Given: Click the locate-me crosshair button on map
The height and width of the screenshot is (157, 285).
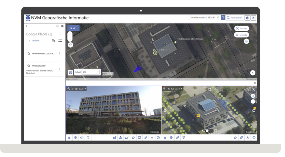Looking at the screenshot, I should 247,41.
